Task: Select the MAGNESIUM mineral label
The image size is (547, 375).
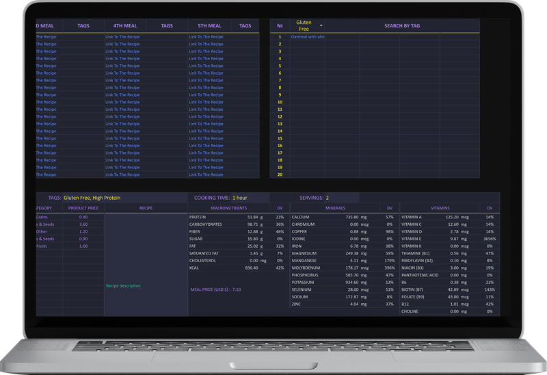Action: [x=304, y=253]
